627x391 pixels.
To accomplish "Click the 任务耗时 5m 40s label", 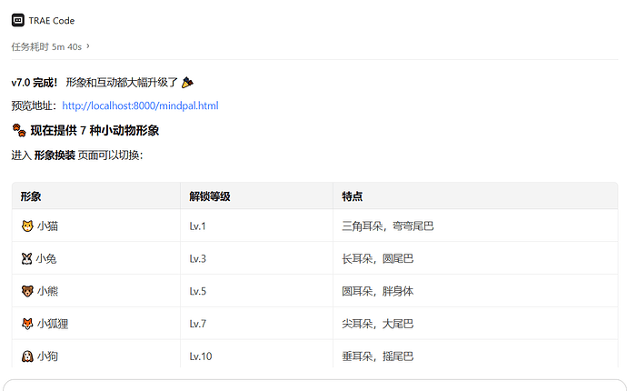I will (x=46, y=46).
